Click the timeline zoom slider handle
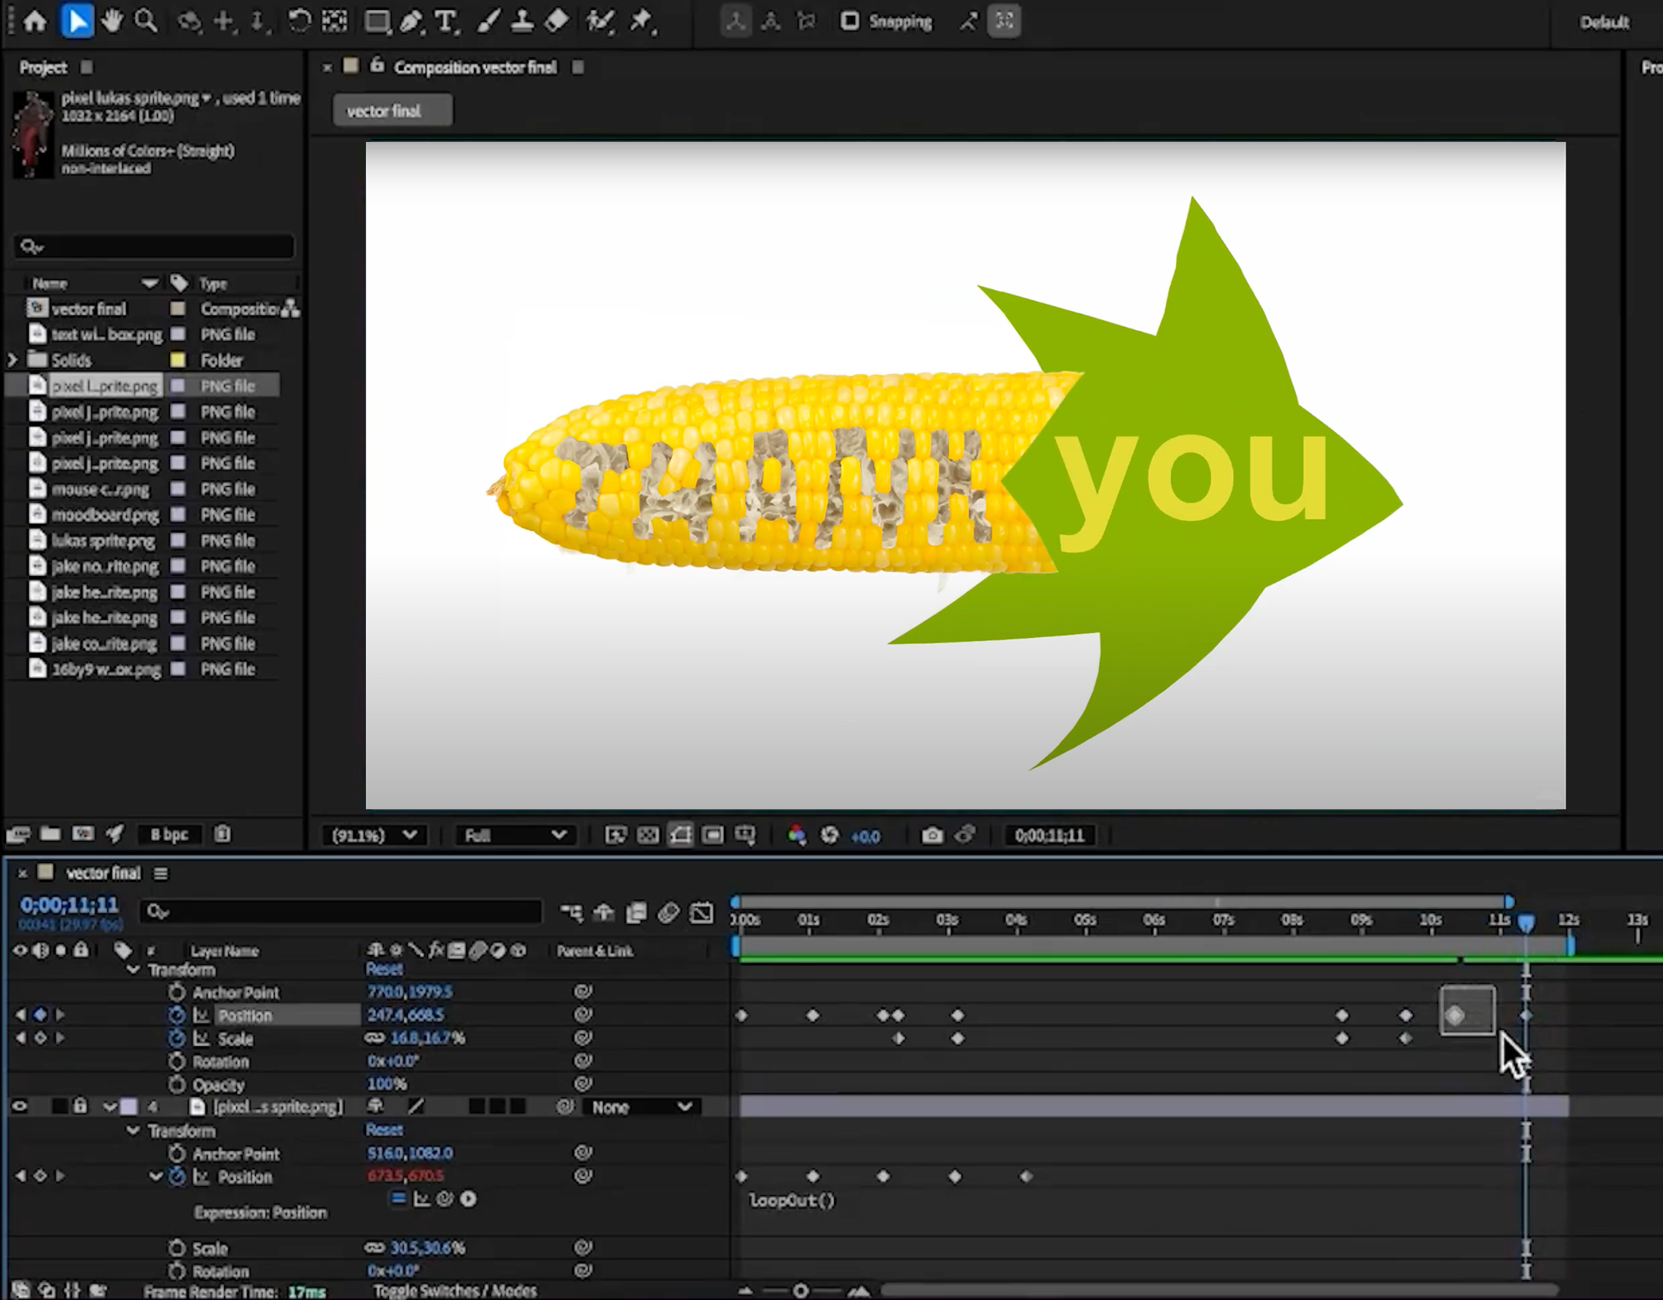This screenshot has height=1300, width=1663. pyautogui.click(x=800, y=1291)
